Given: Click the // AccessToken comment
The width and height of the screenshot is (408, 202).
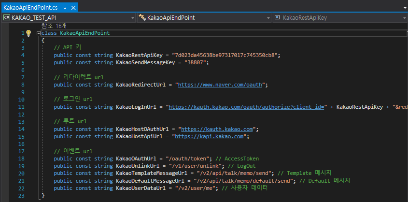Looking at the screenshot, I should tap(237, 159).
